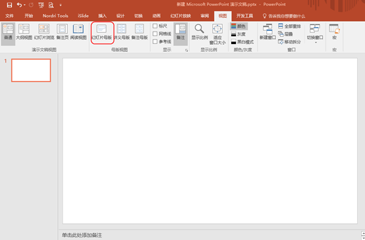Open 备注母版 notes master

click(x=140, y=32)
